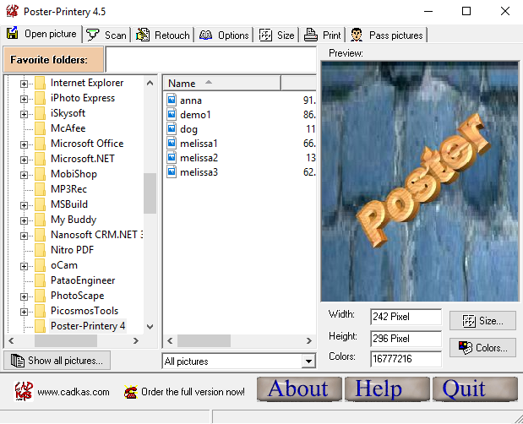Open the All pictures filter dropdown
523x424 pixels.
click(308, 361)
